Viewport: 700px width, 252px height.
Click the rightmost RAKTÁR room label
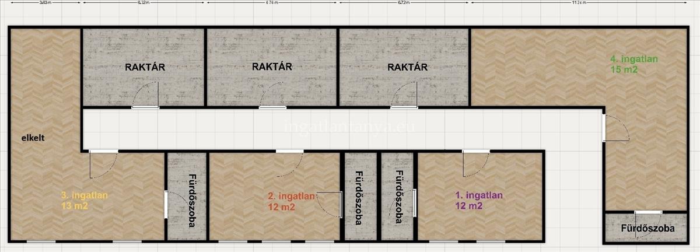407,67
